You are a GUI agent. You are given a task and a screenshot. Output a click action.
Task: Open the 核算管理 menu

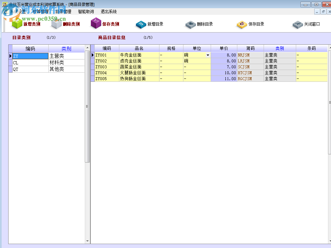click(41, 11)
